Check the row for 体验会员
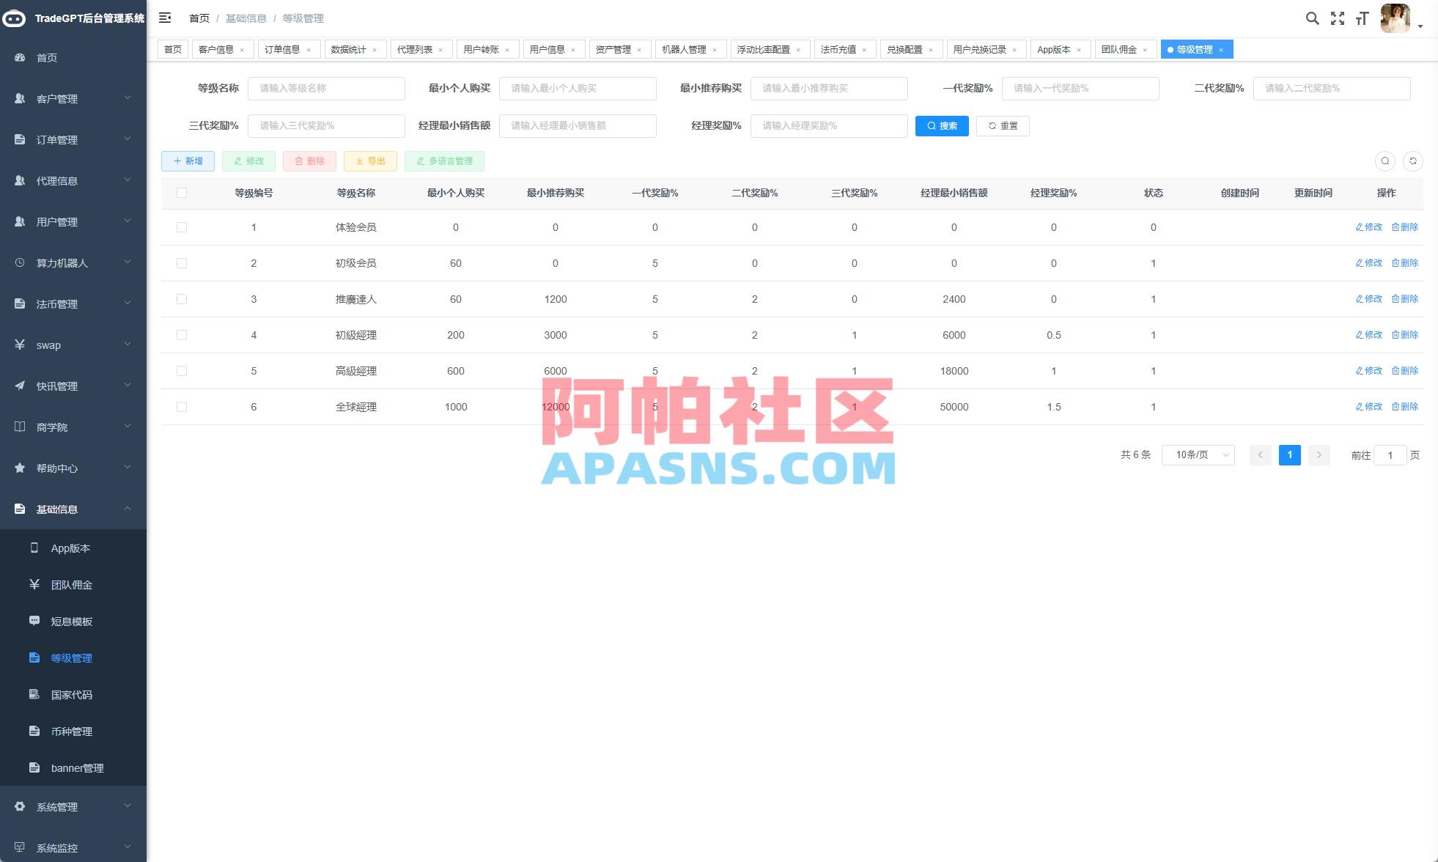 tap(181, 227)
